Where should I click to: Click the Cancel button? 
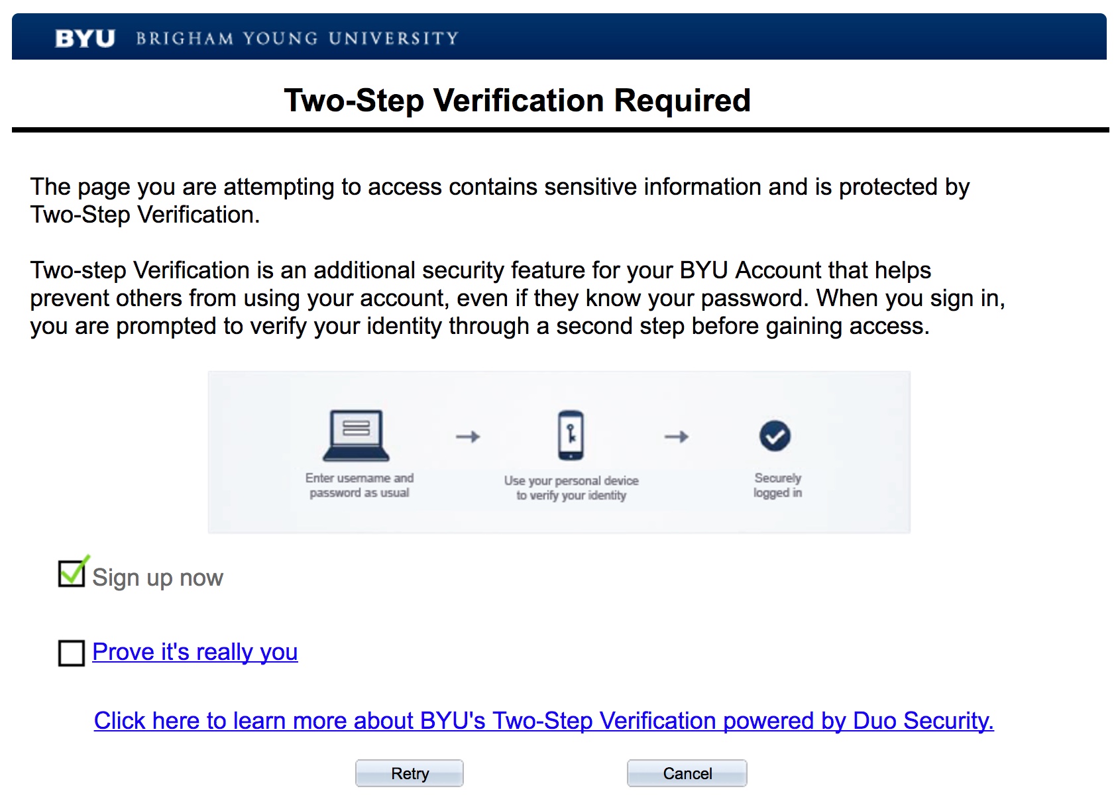click(x=687, y=773)
